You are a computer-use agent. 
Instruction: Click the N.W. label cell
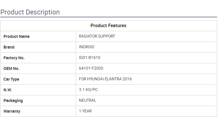(x=8, y=90)
